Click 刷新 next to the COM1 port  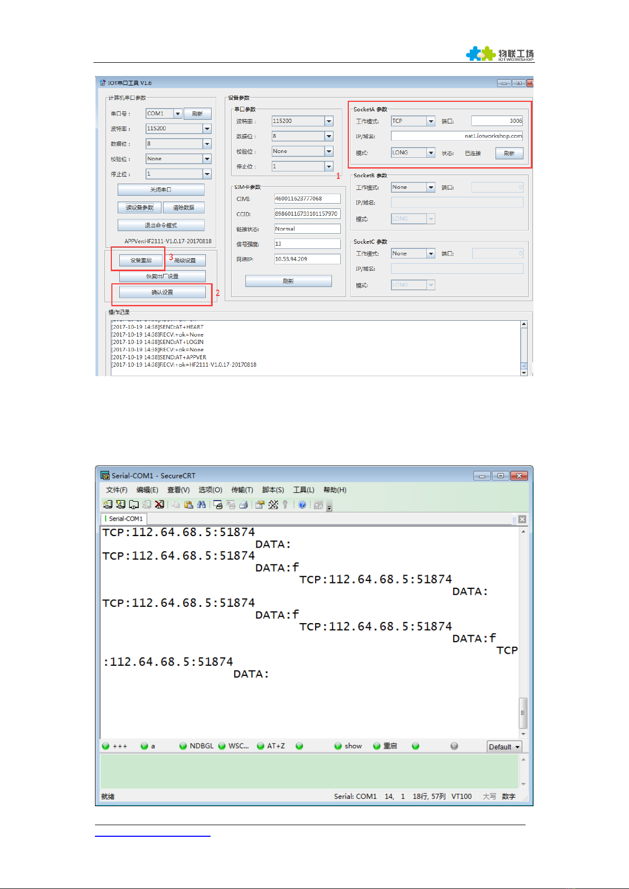[197, 113]
